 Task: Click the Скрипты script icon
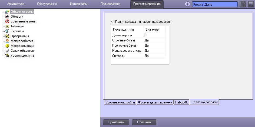click(x=7, y=31)
